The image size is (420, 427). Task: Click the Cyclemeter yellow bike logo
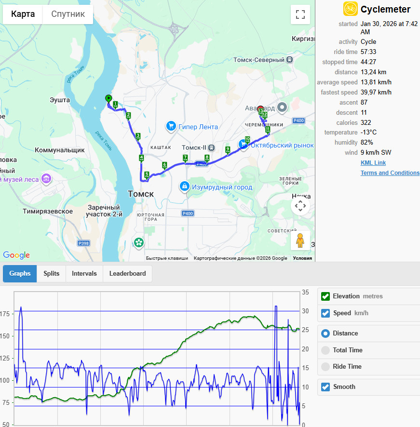click(350, 9)
